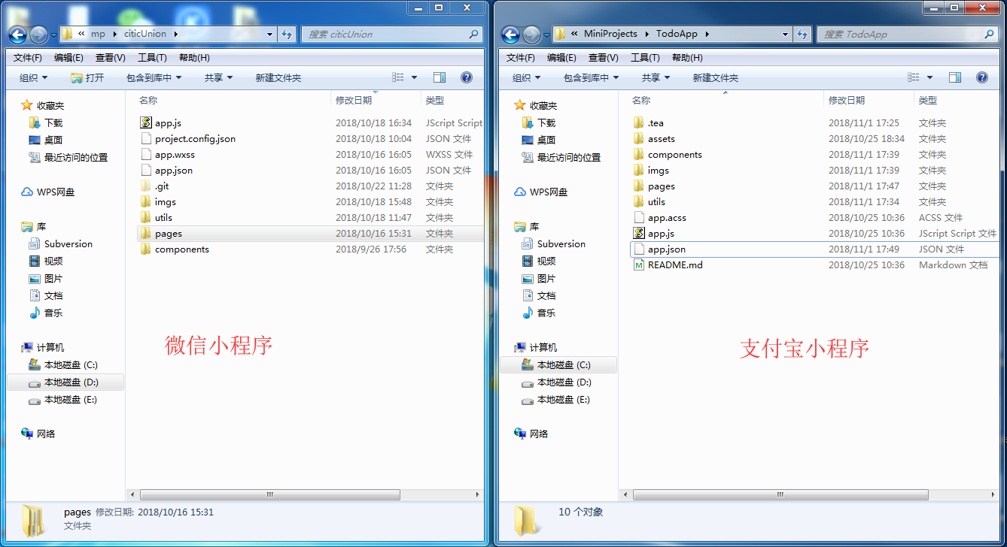Open address history dropdown in TodoApp window
1007x547 pixels.
785,34
